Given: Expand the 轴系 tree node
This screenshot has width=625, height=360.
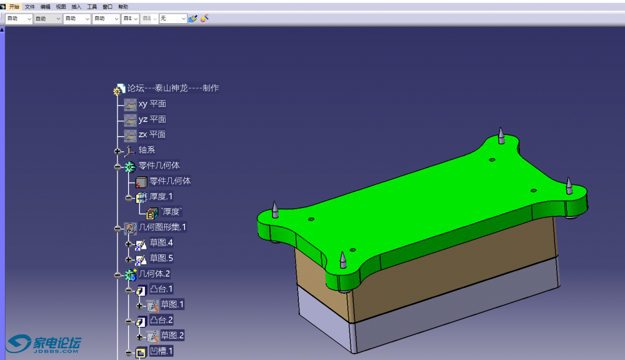Looking at the screenshot, I should [117, 151].
